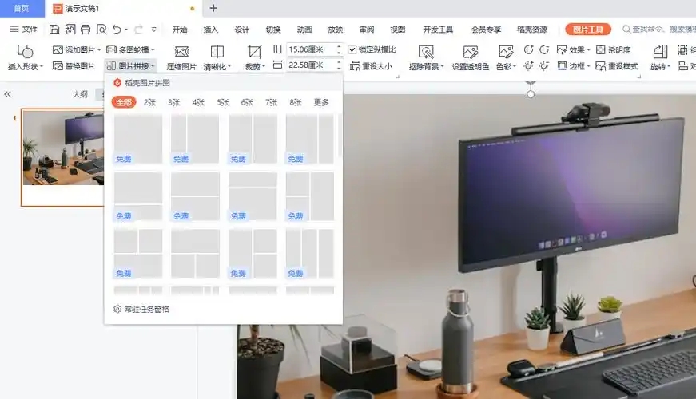Click the 演示文稿1 document tab
The height and width of the screenshot is (399, 696).
[x=123, y=9]
